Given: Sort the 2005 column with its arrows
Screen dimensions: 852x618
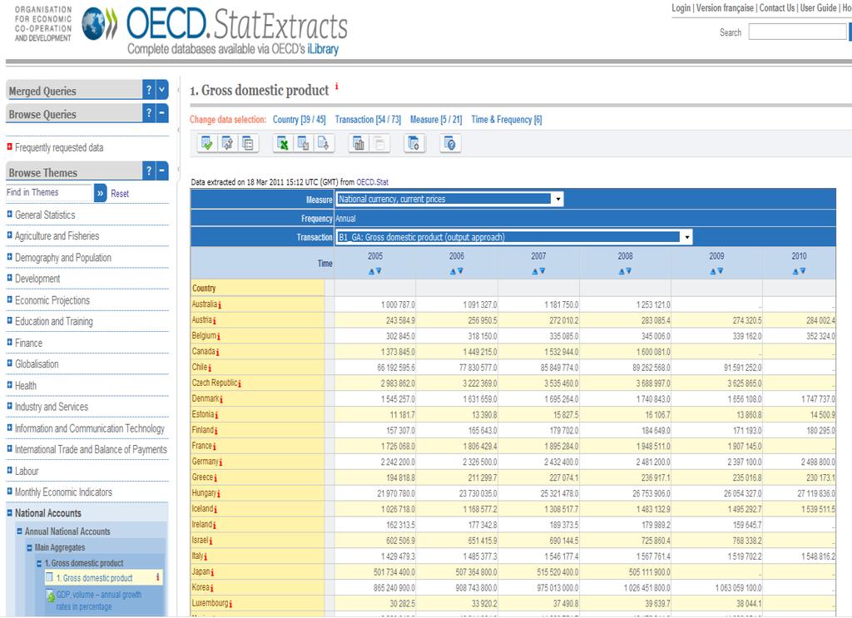Looking at the screenshot, I should [375, 271].
